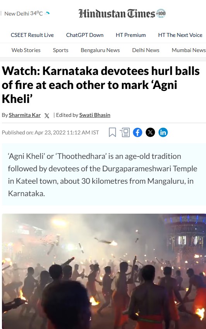
Task: Click the Agni Kheli festival image
Action: pos(104,271)
